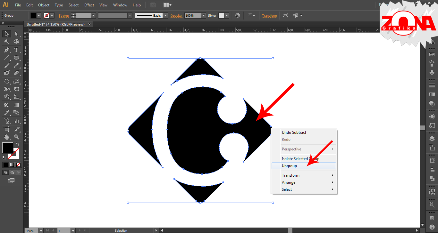Open the Arrange submenu

304,182
